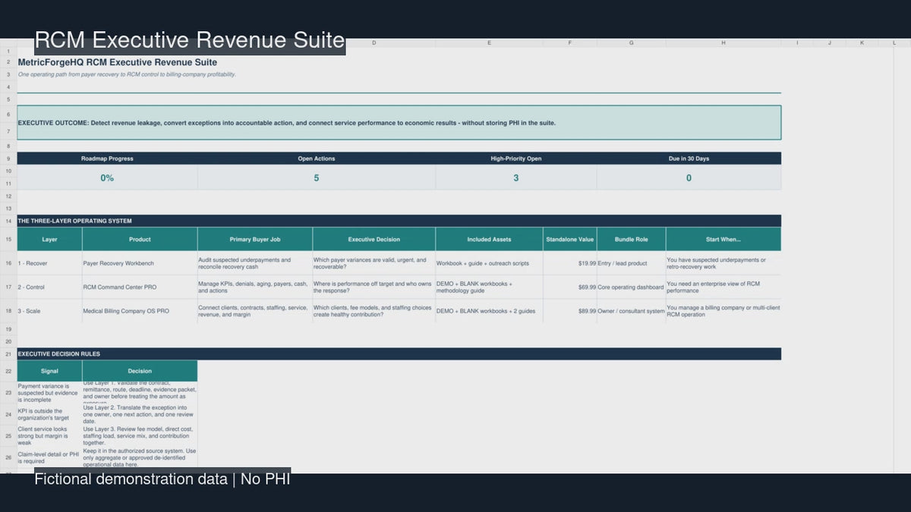The height and width of the screenshot is (512, 911).
Task: Click the 'Roadmap Progress' header cell
Action: point(107,159)
